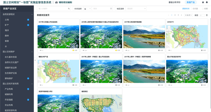The height and width of the screenshot is (112, 211).
Task: Click view-count eye icon on 20190711 card
Action: [169, 50]
